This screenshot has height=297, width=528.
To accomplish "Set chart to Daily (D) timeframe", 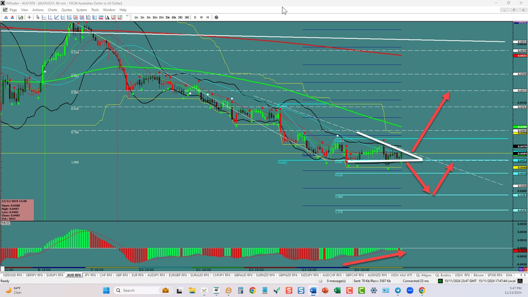I will pos(195,17).
